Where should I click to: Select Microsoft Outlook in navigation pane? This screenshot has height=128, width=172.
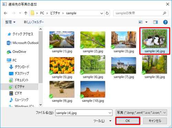pos(25,43)
